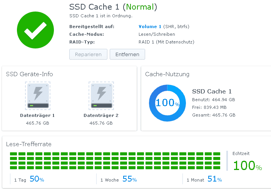Click the Lese-Trefferrate panel heading
This screenshot has height=190, width=271.
(29, 144)
